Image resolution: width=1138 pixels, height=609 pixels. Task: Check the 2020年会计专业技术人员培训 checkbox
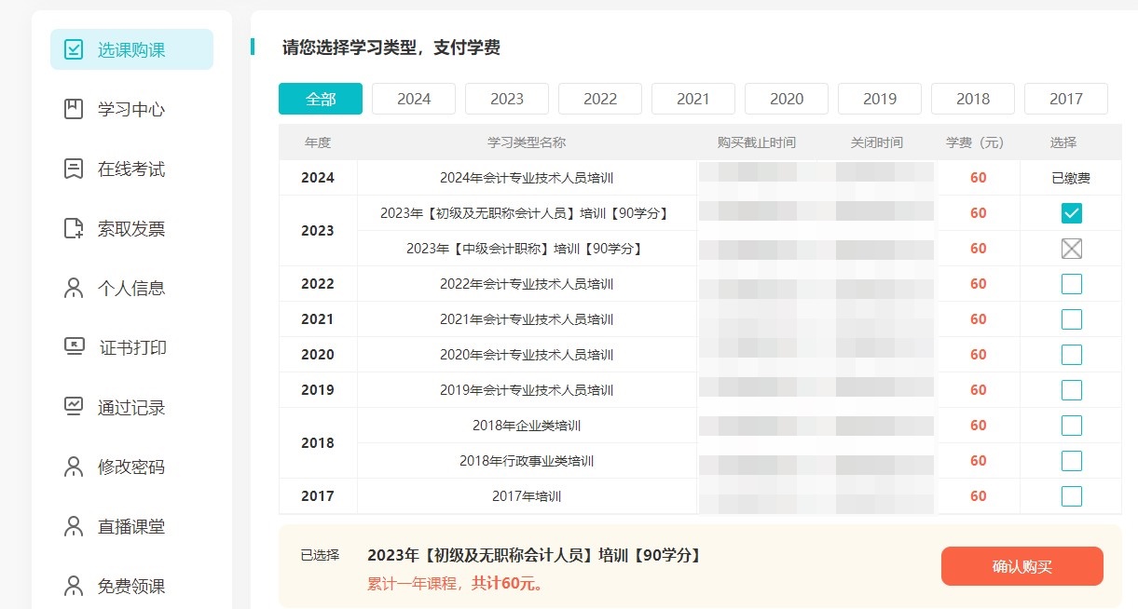point(1070,354)
